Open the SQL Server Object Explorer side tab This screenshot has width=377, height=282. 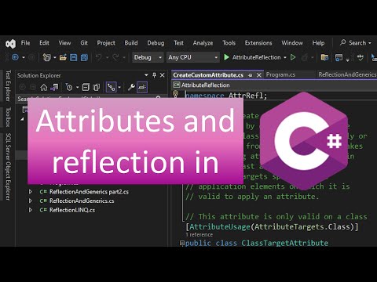click(8, 167)
